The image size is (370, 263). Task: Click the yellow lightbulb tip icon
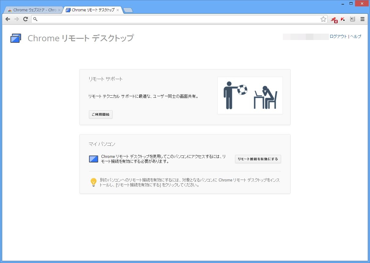(x=94, y=182)
